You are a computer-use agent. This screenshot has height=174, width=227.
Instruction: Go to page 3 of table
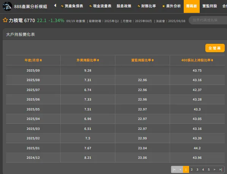point(197,169)
